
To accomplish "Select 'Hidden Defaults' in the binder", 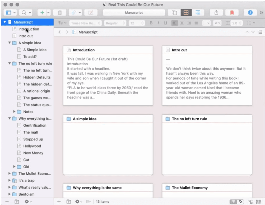I will (37, 77).
